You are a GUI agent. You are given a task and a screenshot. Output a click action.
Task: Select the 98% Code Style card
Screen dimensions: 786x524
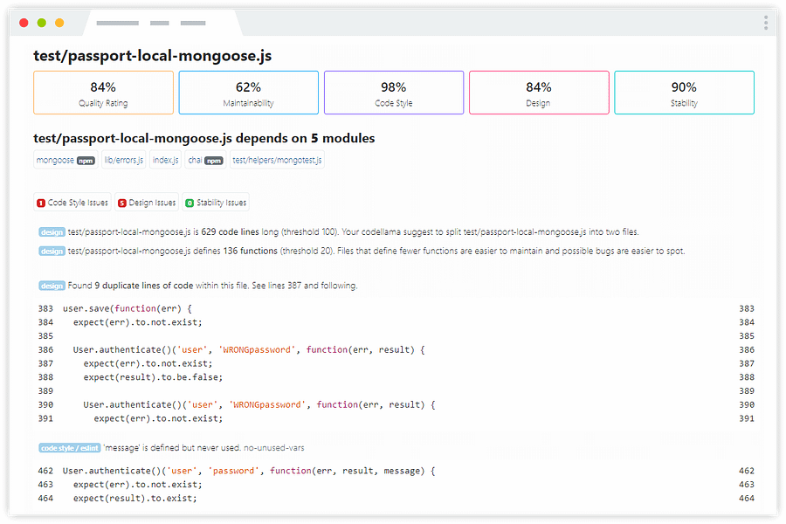tap(393, 93)
